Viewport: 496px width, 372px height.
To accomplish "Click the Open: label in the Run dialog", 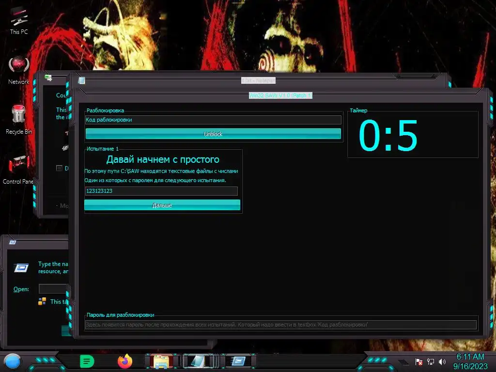I will [x=21, y=289].
